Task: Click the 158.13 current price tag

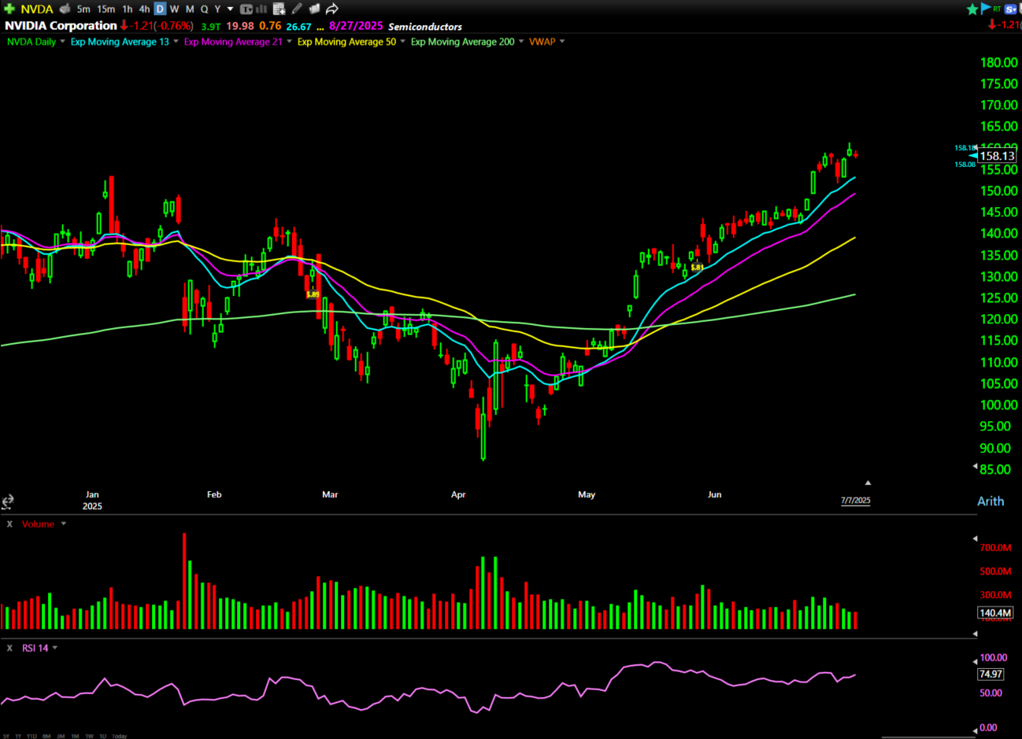Action: pos(997,156)
